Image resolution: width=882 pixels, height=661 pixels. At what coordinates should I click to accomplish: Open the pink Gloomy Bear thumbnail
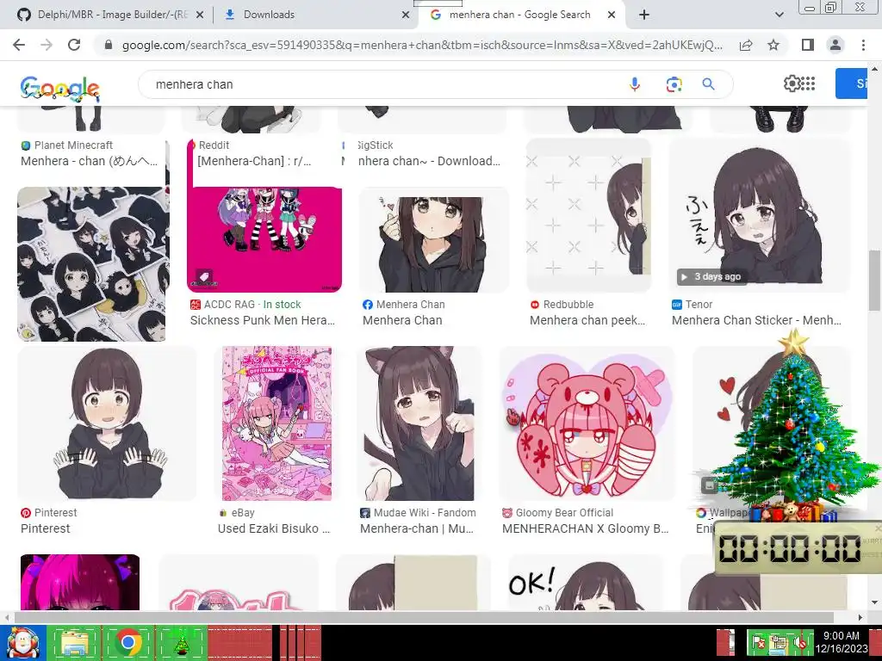587,423
